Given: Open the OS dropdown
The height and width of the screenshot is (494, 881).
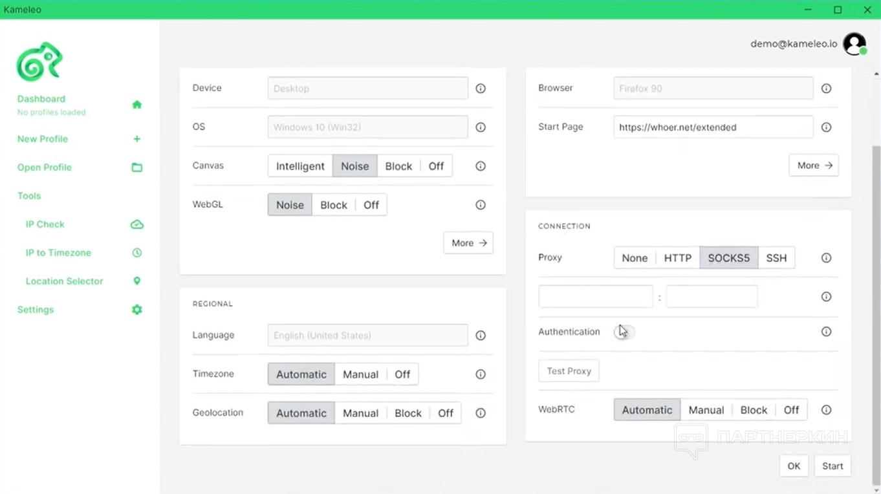Looking at the screenshot, I should (367, 127).
